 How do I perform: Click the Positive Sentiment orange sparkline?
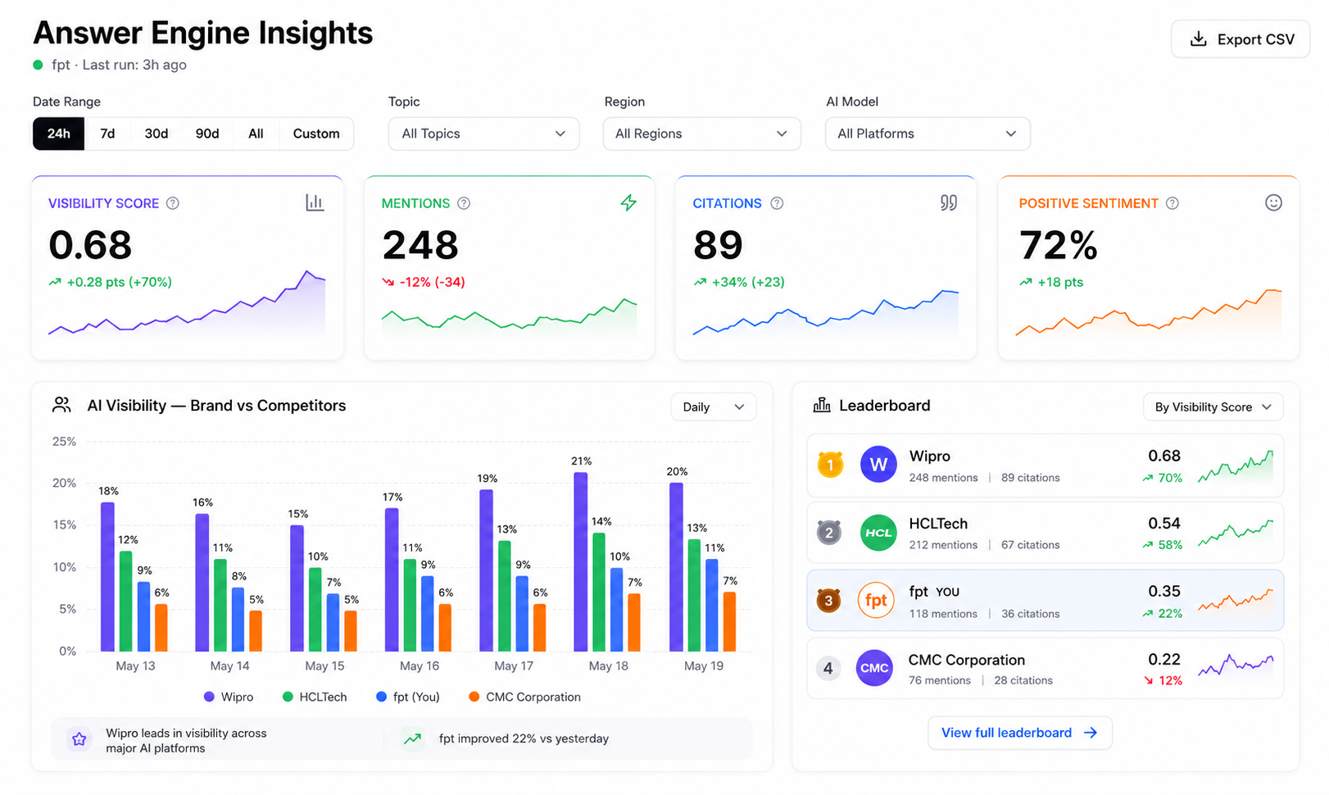(1149, 312)
